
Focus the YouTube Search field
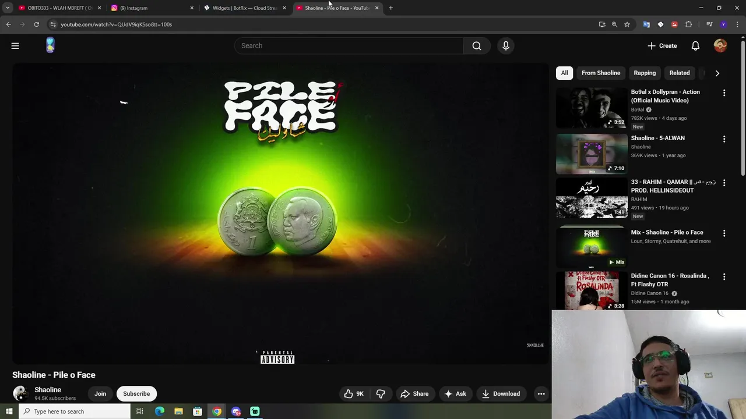pyautogui.click(x=349, y=45)
